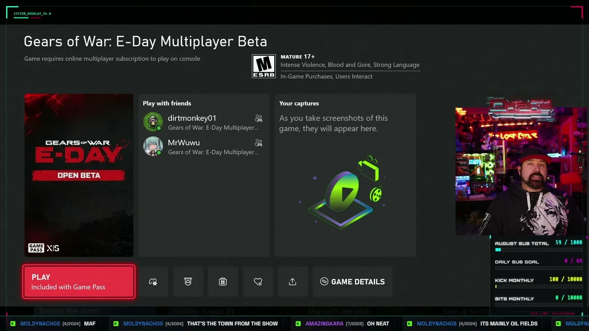Click the Intense Violence, Blood and Gore descriptor

pos(350,65)
